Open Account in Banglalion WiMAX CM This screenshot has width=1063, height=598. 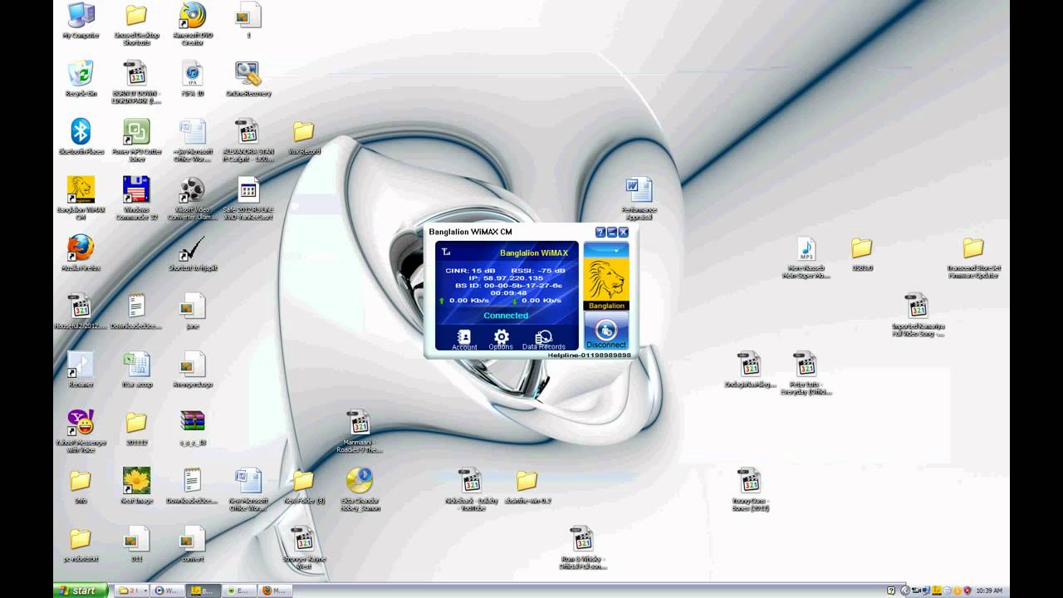pyautogui.click(x=464, y=340)
